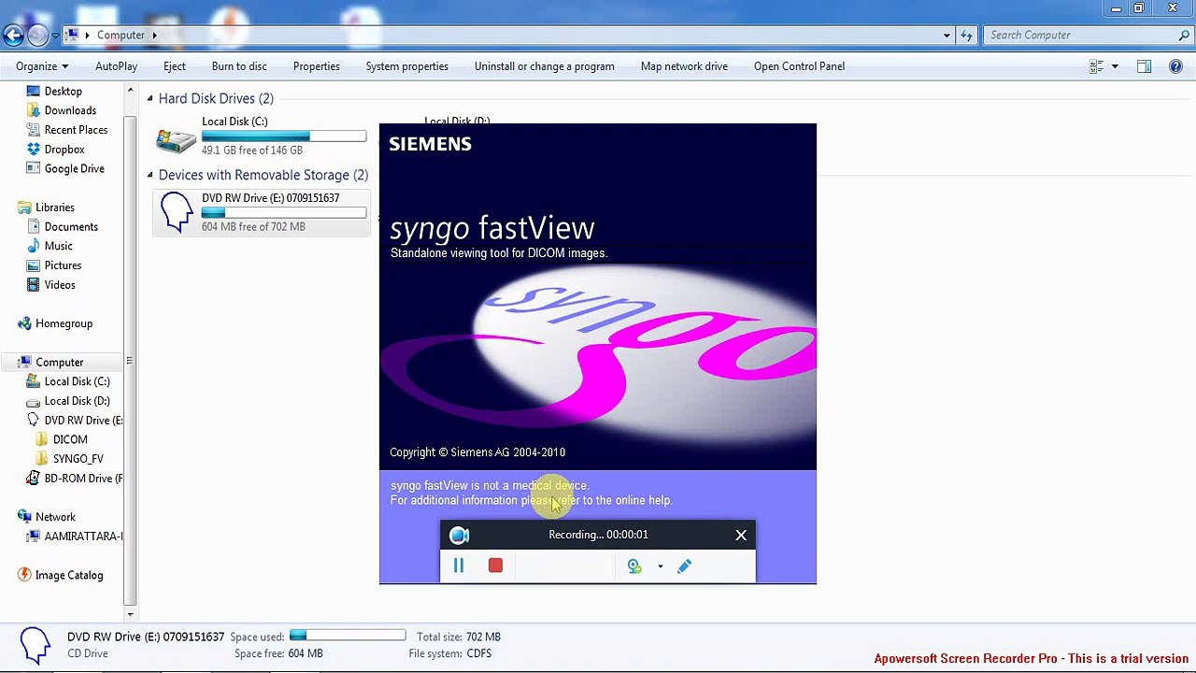Click System properties in the toolbar

tap(406, 66)
